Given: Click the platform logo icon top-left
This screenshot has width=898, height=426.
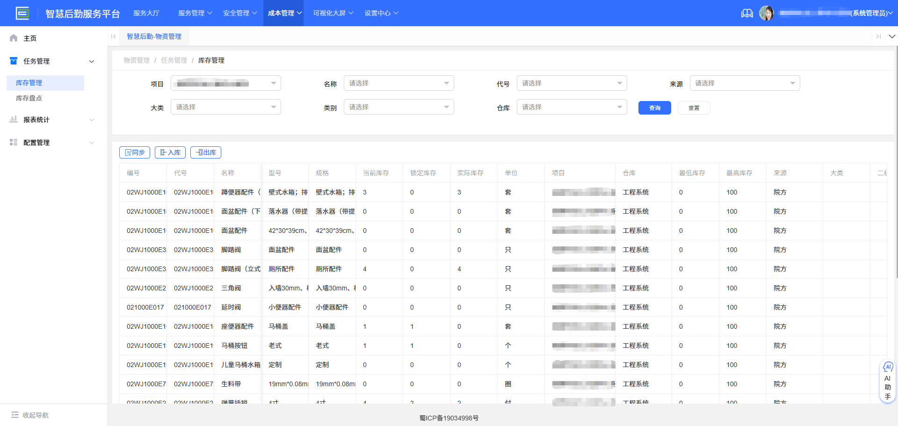Looking at the screenshot, I should pyautogui.click(x=22, y=13).
